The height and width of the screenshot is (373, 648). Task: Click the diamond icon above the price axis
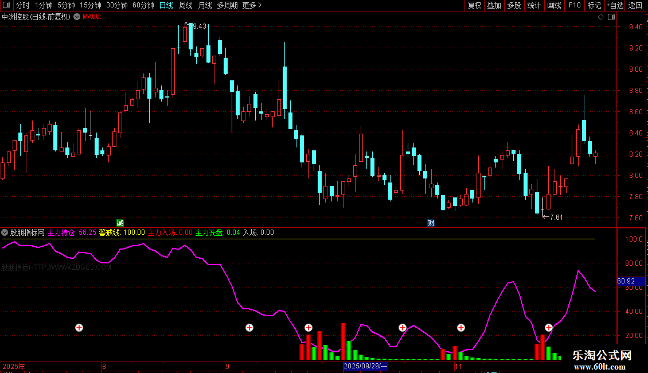point(601,17)
